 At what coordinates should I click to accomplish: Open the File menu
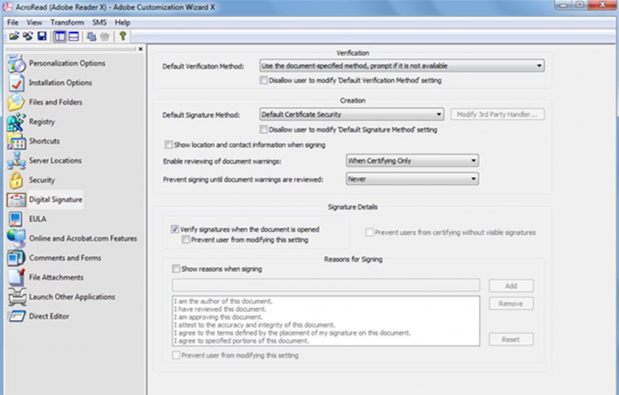point(13,22)
